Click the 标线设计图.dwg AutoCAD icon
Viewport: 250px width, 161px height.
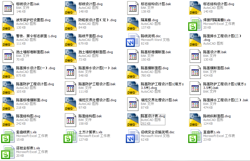point(70,8)
